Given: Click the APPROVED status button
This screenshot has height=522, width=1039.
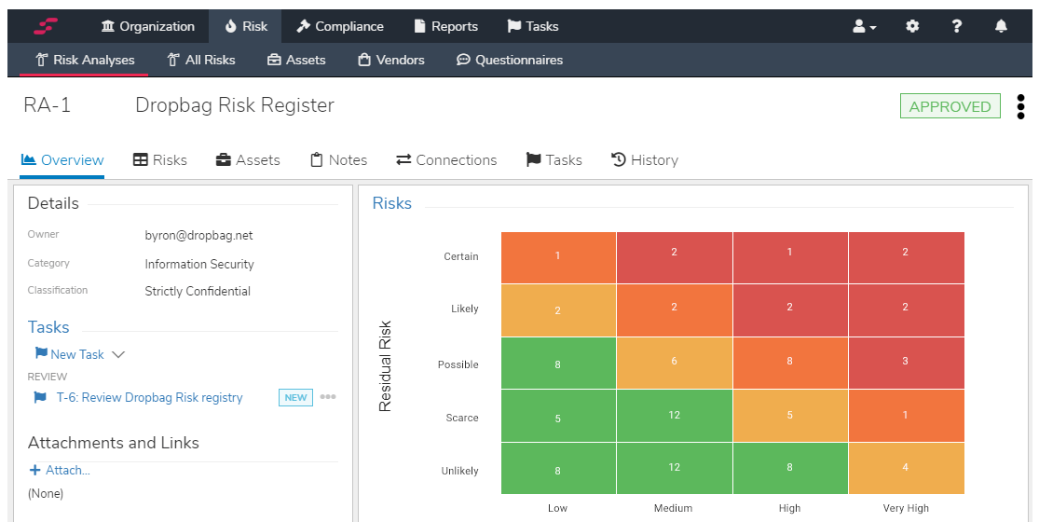Looking at the screenshot, I should coord(950,106).
